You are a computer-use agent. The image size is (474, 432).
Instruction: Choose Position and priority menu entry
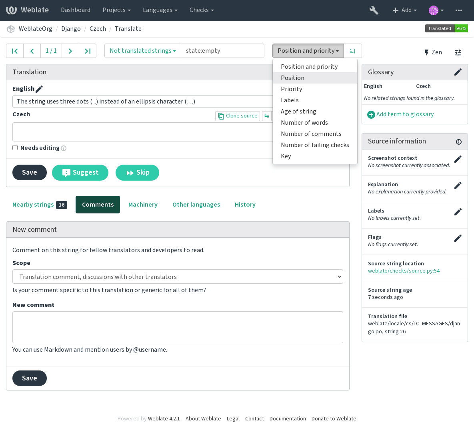click(315, 67)
